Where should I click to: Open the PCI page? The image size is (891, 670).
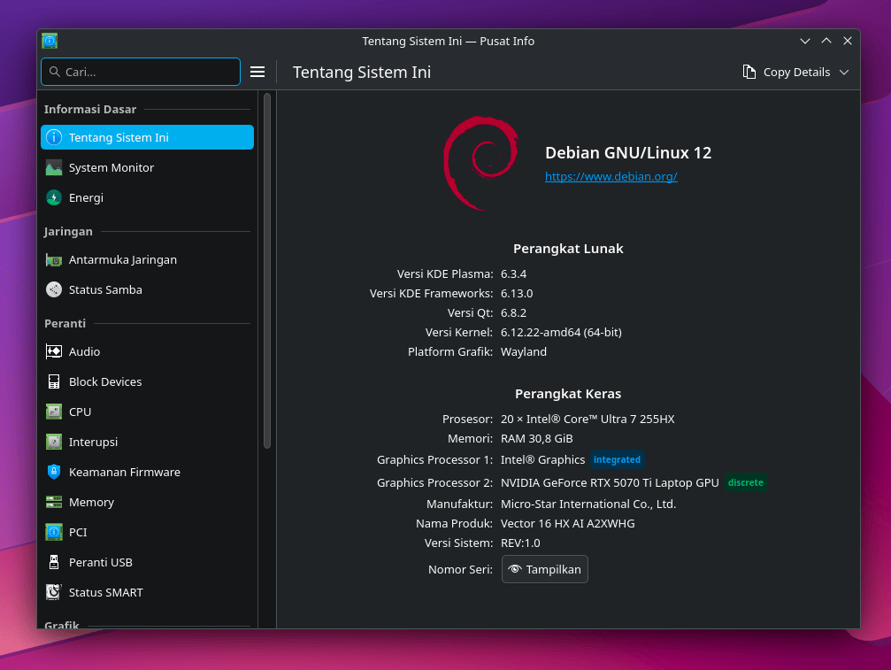pyautogui.click(x=147, y=533)
